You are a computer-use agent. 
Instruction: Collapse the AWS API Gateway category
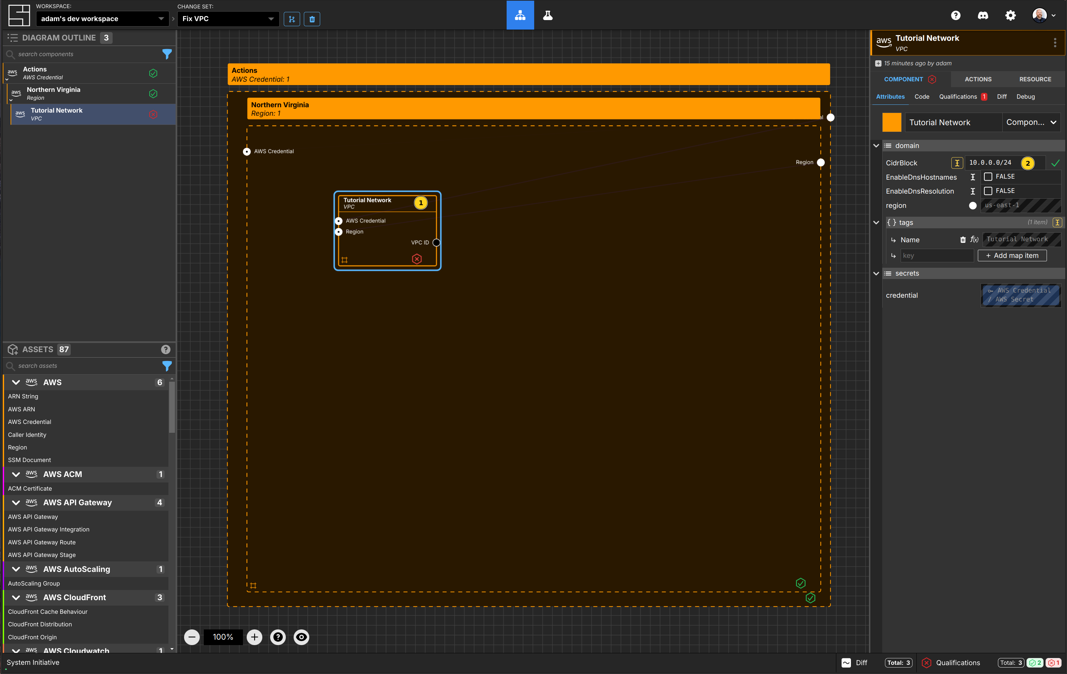16,503
